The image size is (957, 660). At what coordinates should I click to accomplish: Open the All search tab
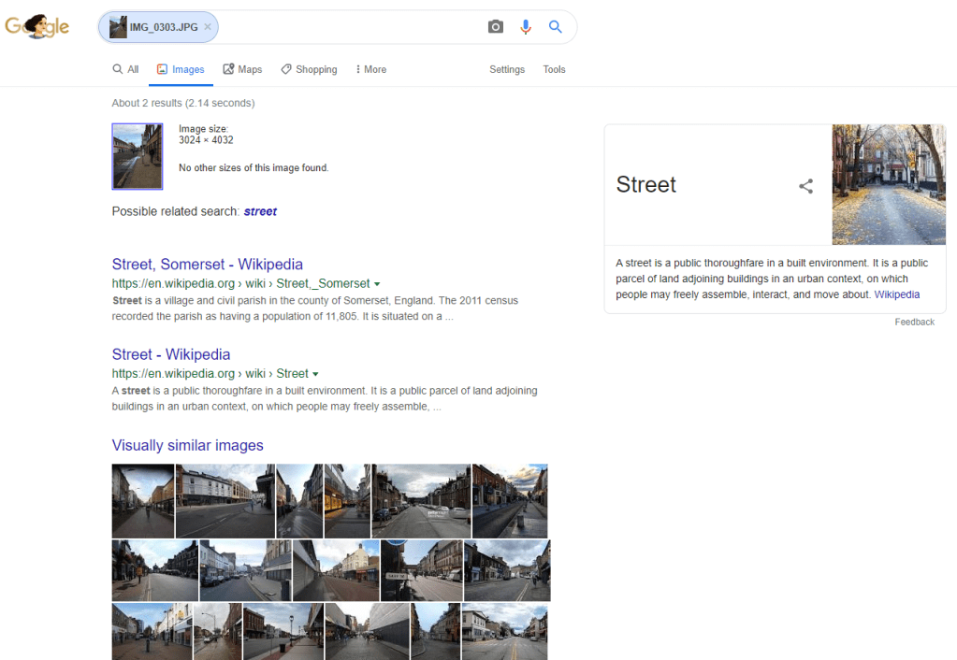point(125,69)
